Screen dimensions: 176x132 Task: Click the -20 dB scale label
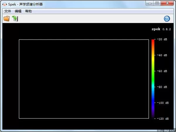162,39
